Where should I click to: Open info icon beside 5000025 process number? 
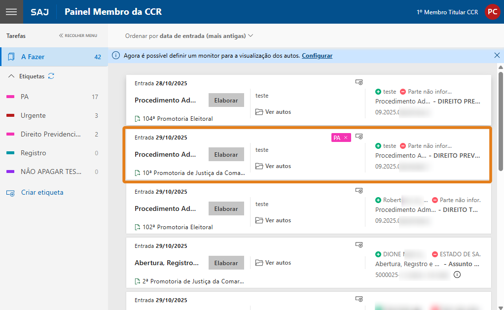(457, 275)
